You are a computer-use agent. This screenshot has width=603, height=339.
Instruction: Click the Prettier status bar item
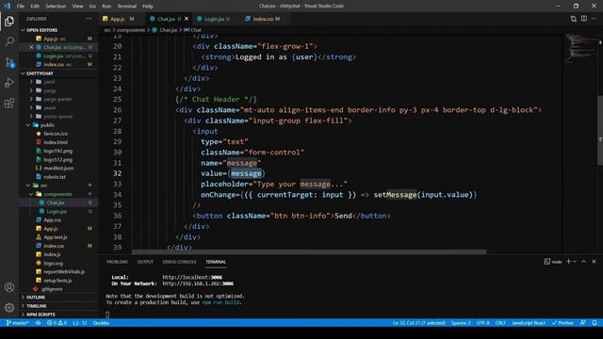pyautogui.click(x=562, y=323)
